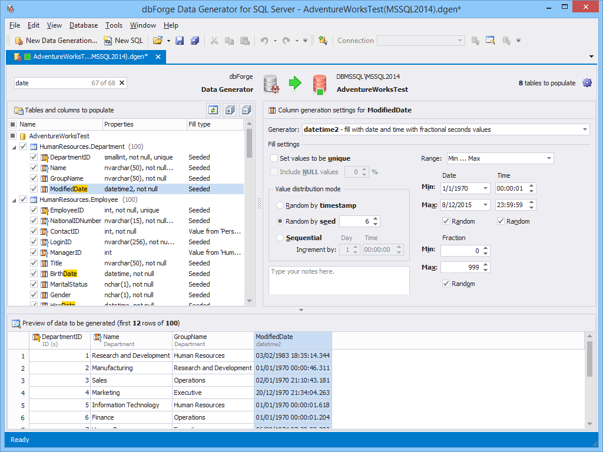Click the Save file toolbar icon
The width and height of the screenshot is (603, 452).
[x=180, y=41]
